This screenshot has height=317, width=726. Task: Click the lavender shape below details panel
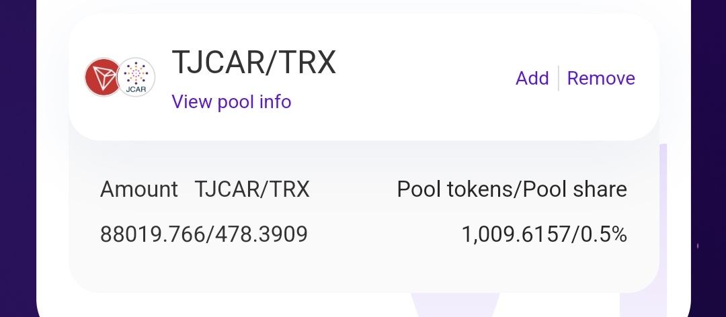click(x=454, y=304)
